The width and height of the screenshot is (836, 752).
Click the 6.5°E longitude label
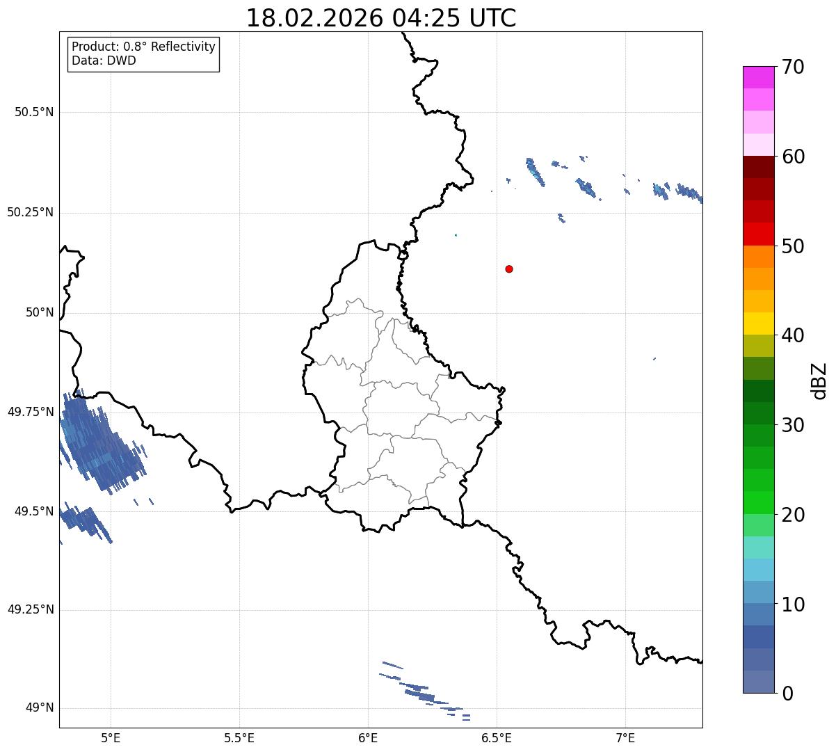point(497,737)
